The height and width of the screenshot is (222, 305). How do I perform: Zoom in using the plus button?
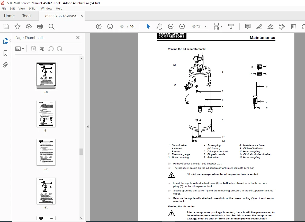(182, 26)
